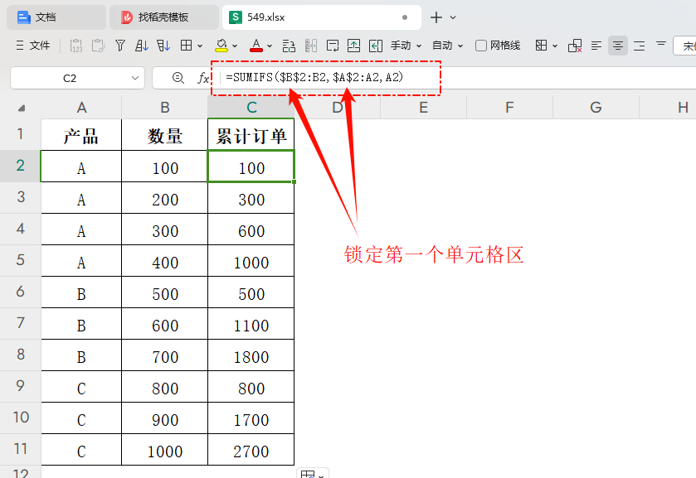
Task: Click the top vertical alignment icon
Action: [x=661, y=43]
